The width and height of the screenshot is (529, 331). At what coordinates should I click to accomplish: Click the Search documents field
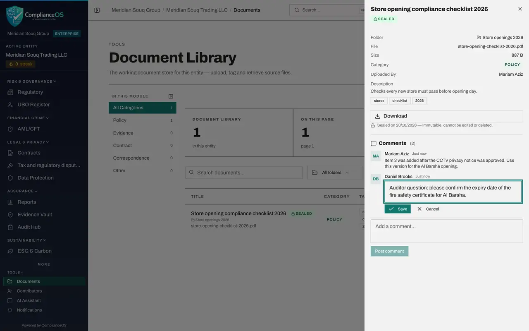[x=244, y=173]
